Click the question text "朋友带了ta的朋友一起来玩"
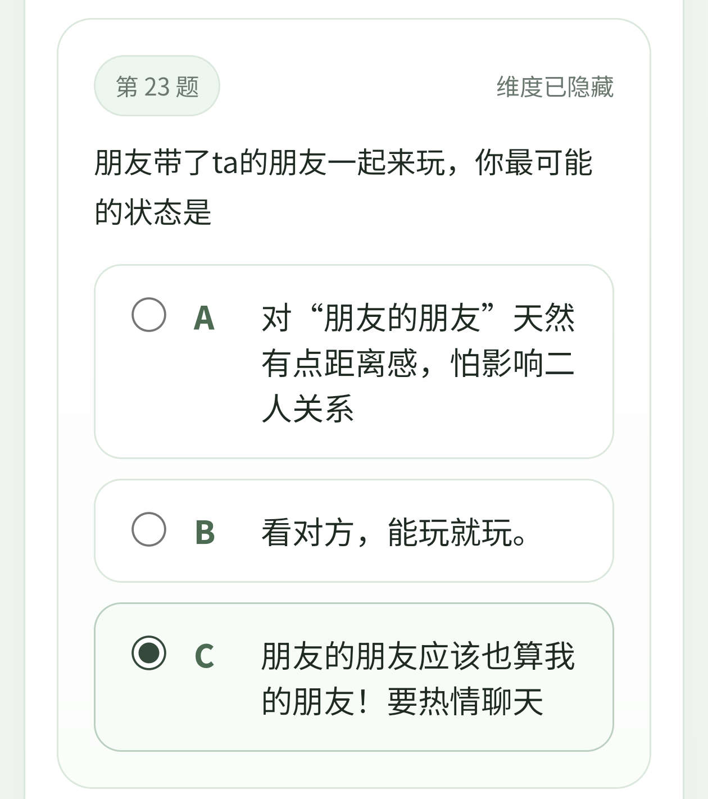This screenshot has width=708, height=799. 270,163
